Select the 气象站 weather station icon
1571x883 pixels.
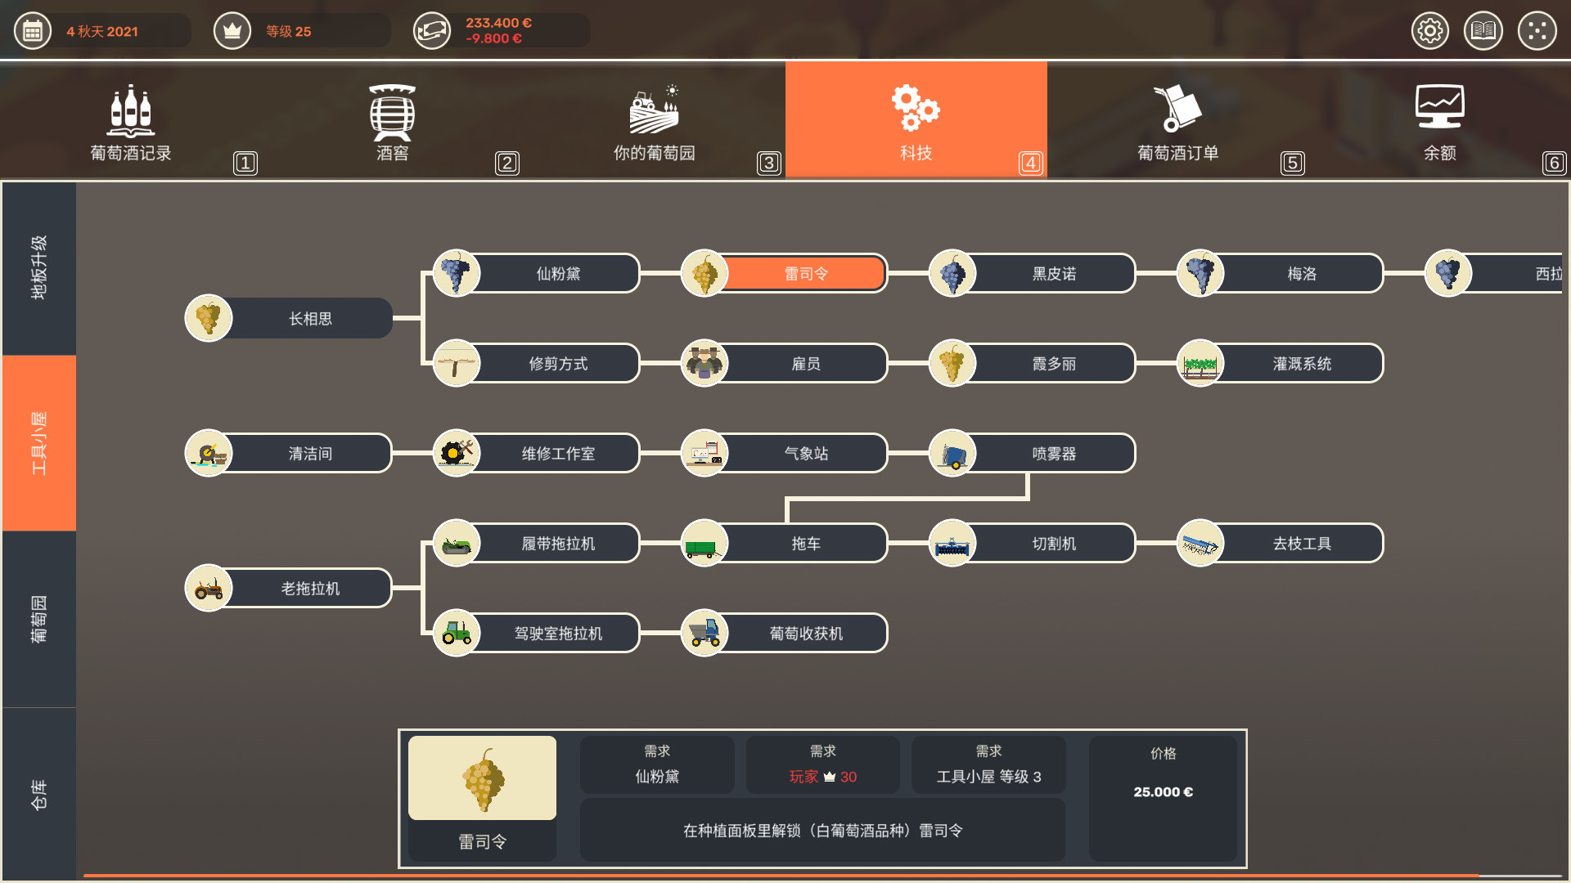(x=704, y=453)
